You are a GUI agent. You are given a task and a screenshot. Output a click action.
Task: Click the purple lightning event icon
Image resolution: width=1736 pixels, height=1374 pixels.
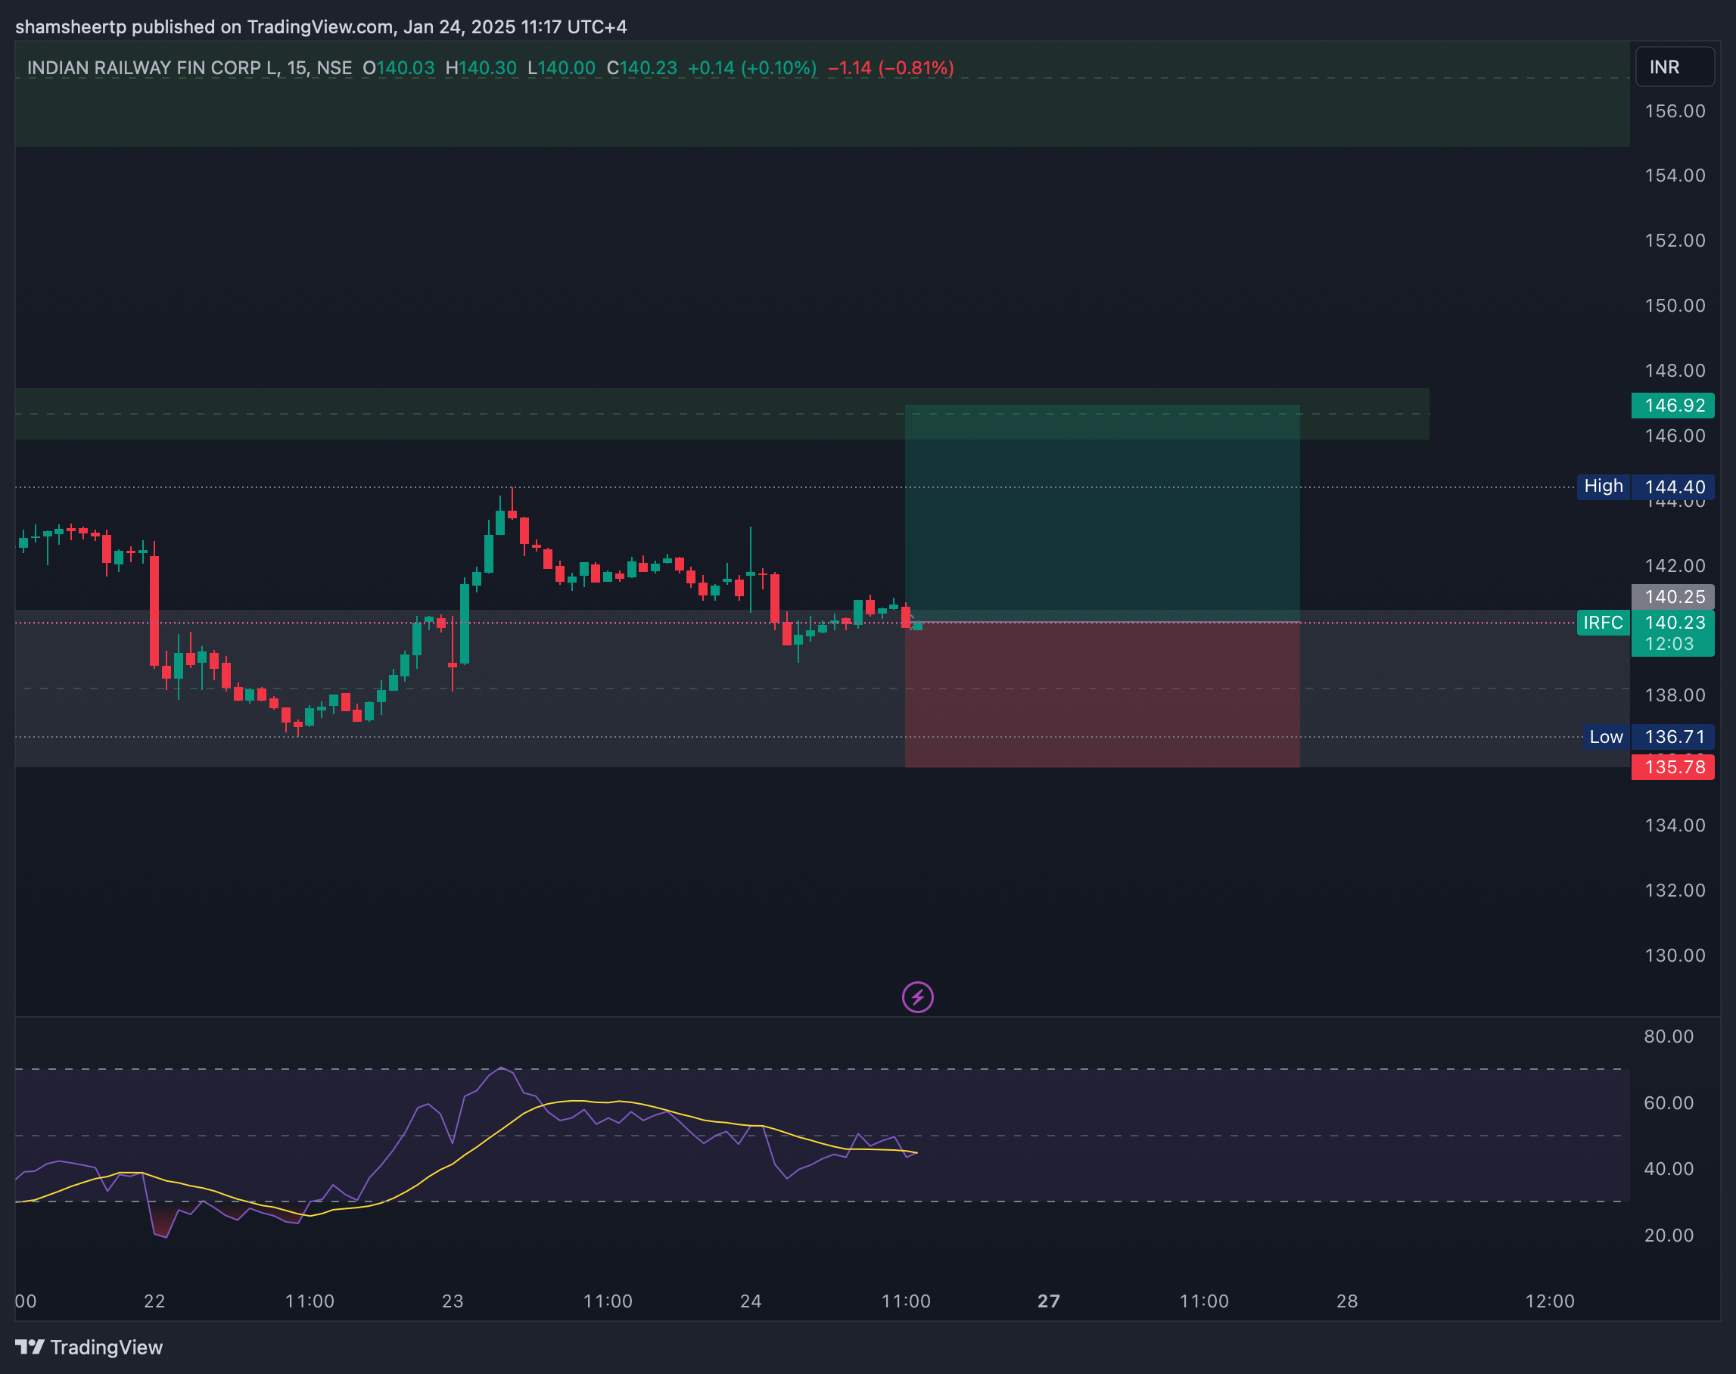917,997
